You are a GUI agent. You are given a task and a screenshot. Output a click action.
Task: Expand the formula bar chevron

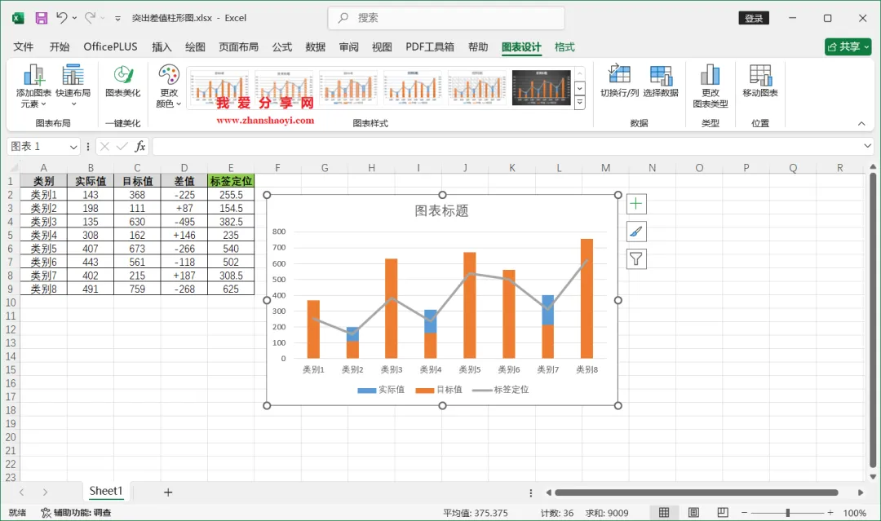[867, 146]
